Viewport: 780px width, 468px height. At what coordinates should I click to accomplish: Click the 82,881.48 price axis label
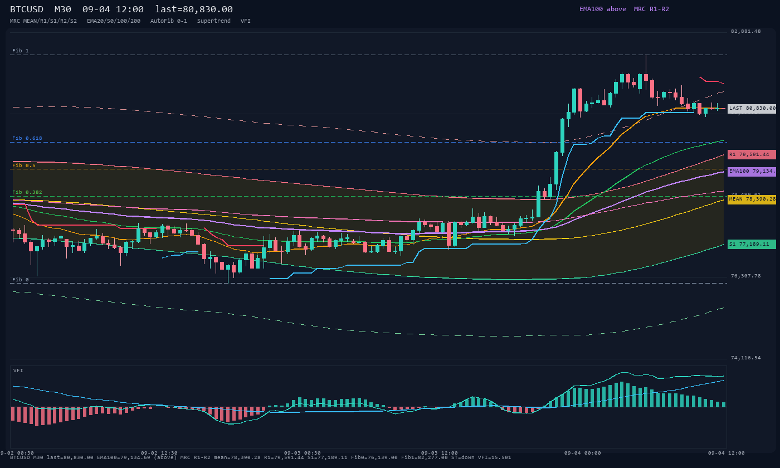point(746,31)
